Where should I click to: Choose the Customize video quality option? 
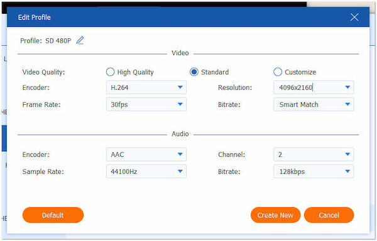tap(278, 72)
